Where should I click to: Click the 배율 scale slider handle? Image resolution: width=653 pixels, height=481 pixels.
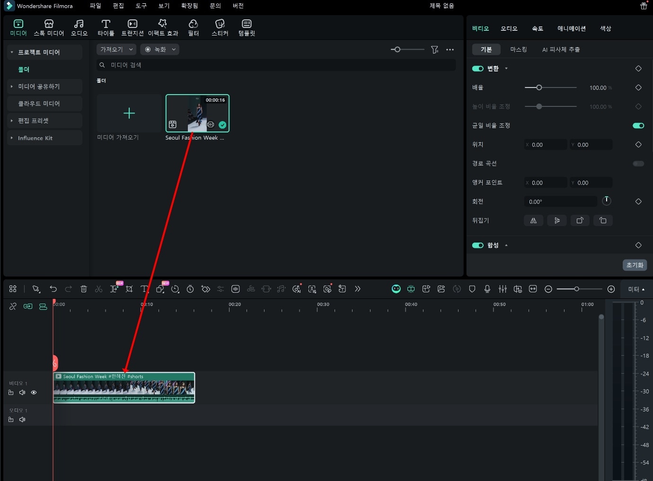(x=539, y=87)
